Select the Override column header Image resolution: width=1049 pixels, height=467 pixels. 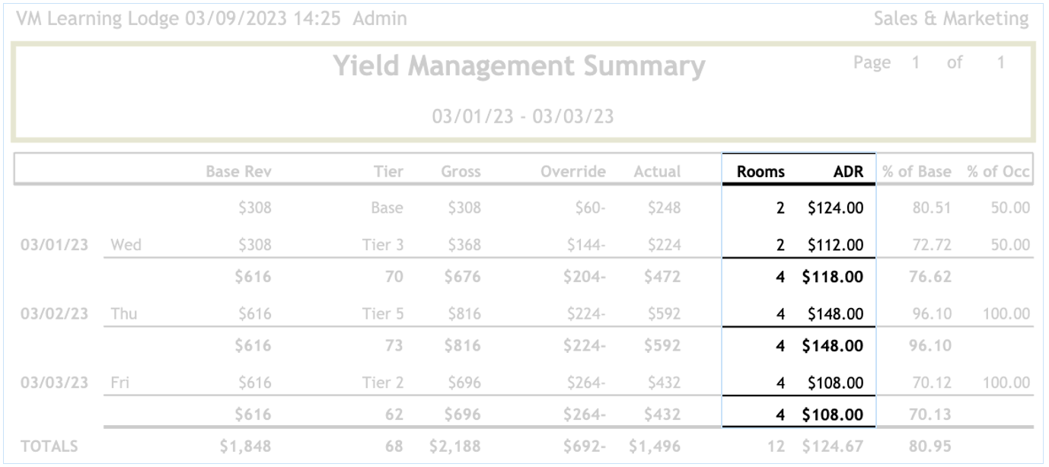pos(572,172)
